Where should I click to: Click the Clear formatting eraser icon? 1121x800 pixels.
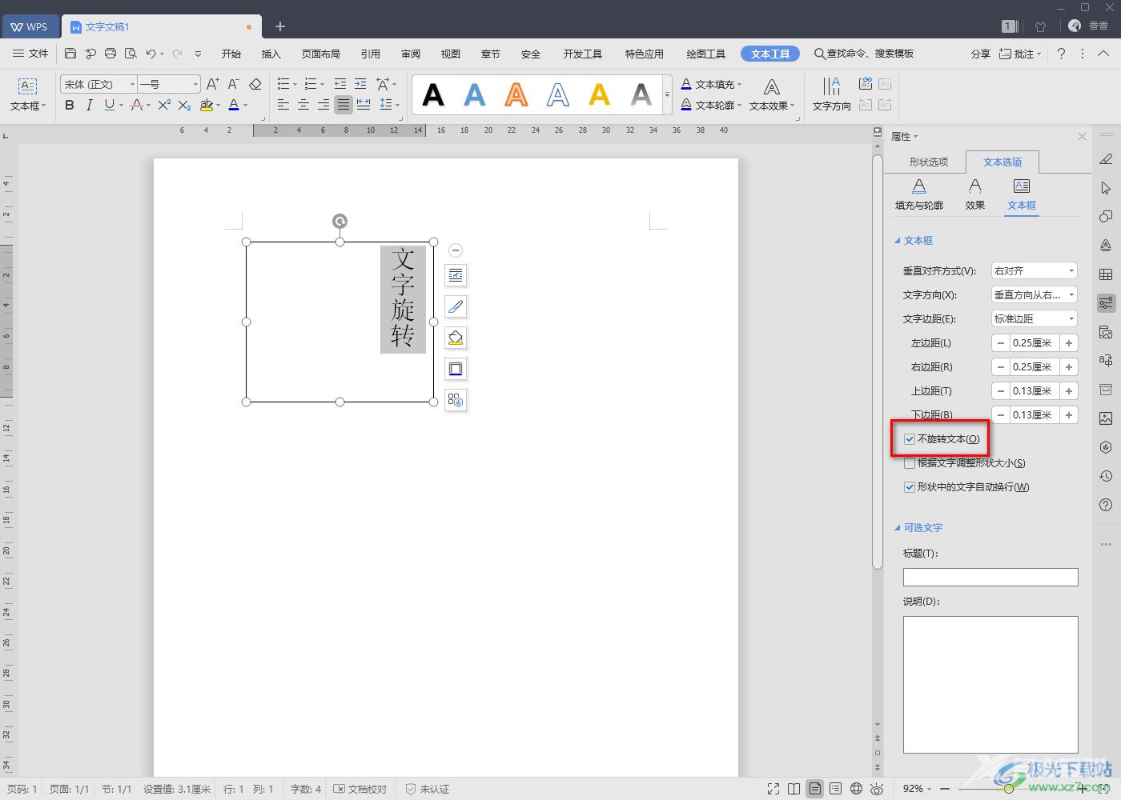(x=255, y=84)
